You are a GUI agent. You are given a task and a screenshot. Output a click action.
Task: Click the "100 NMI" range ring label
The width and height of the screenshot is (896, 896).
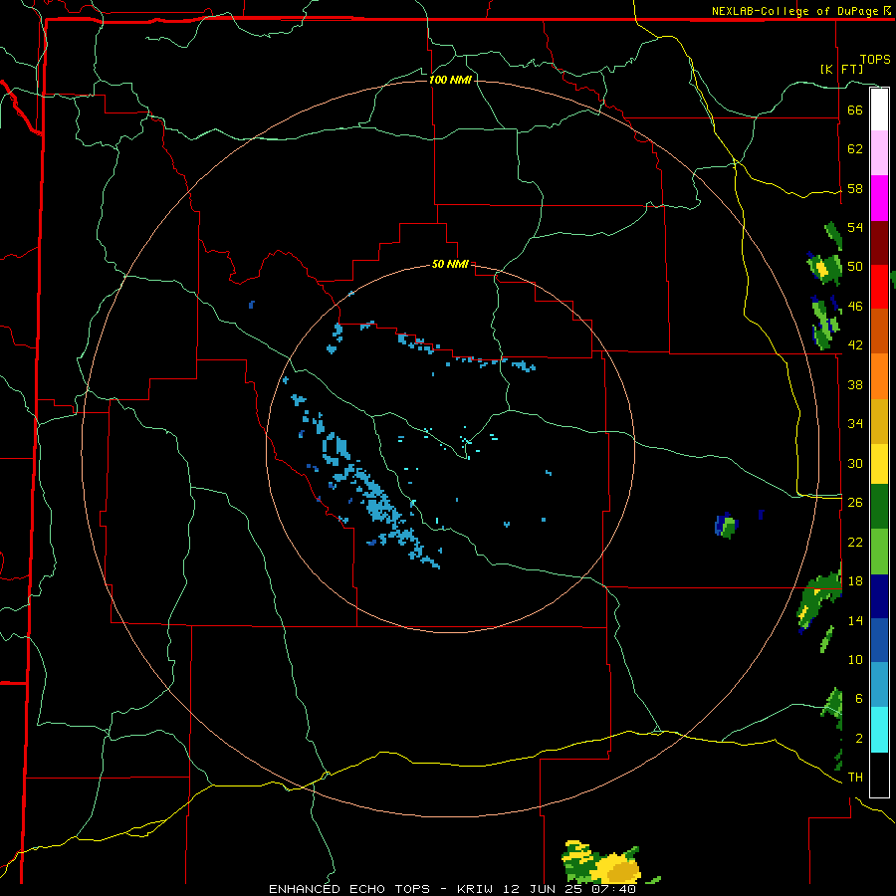coord(450,80)
